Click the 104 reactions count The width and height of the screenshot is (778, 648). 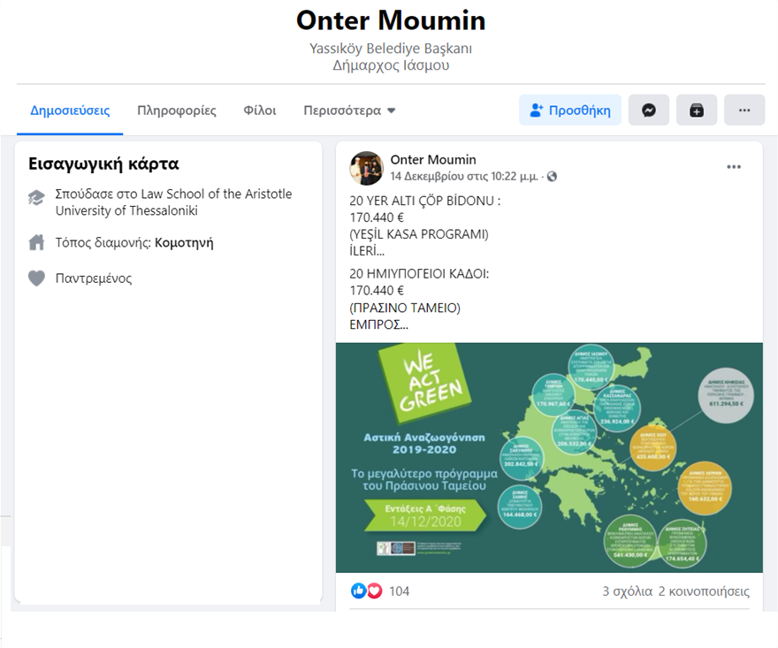coord(400,591)
